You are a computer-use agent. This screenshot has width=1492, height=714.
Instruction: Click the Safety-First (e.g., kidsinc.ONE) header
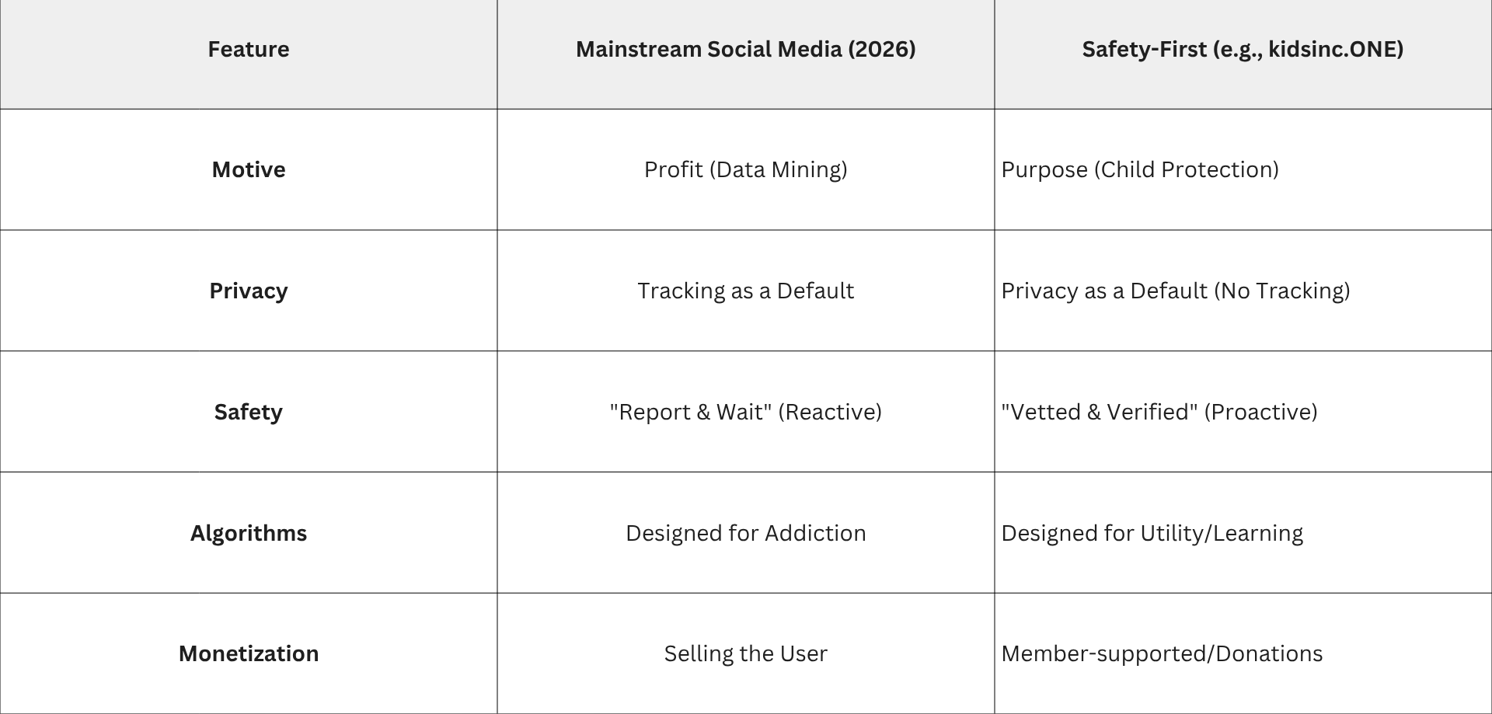click(1242, 50)
